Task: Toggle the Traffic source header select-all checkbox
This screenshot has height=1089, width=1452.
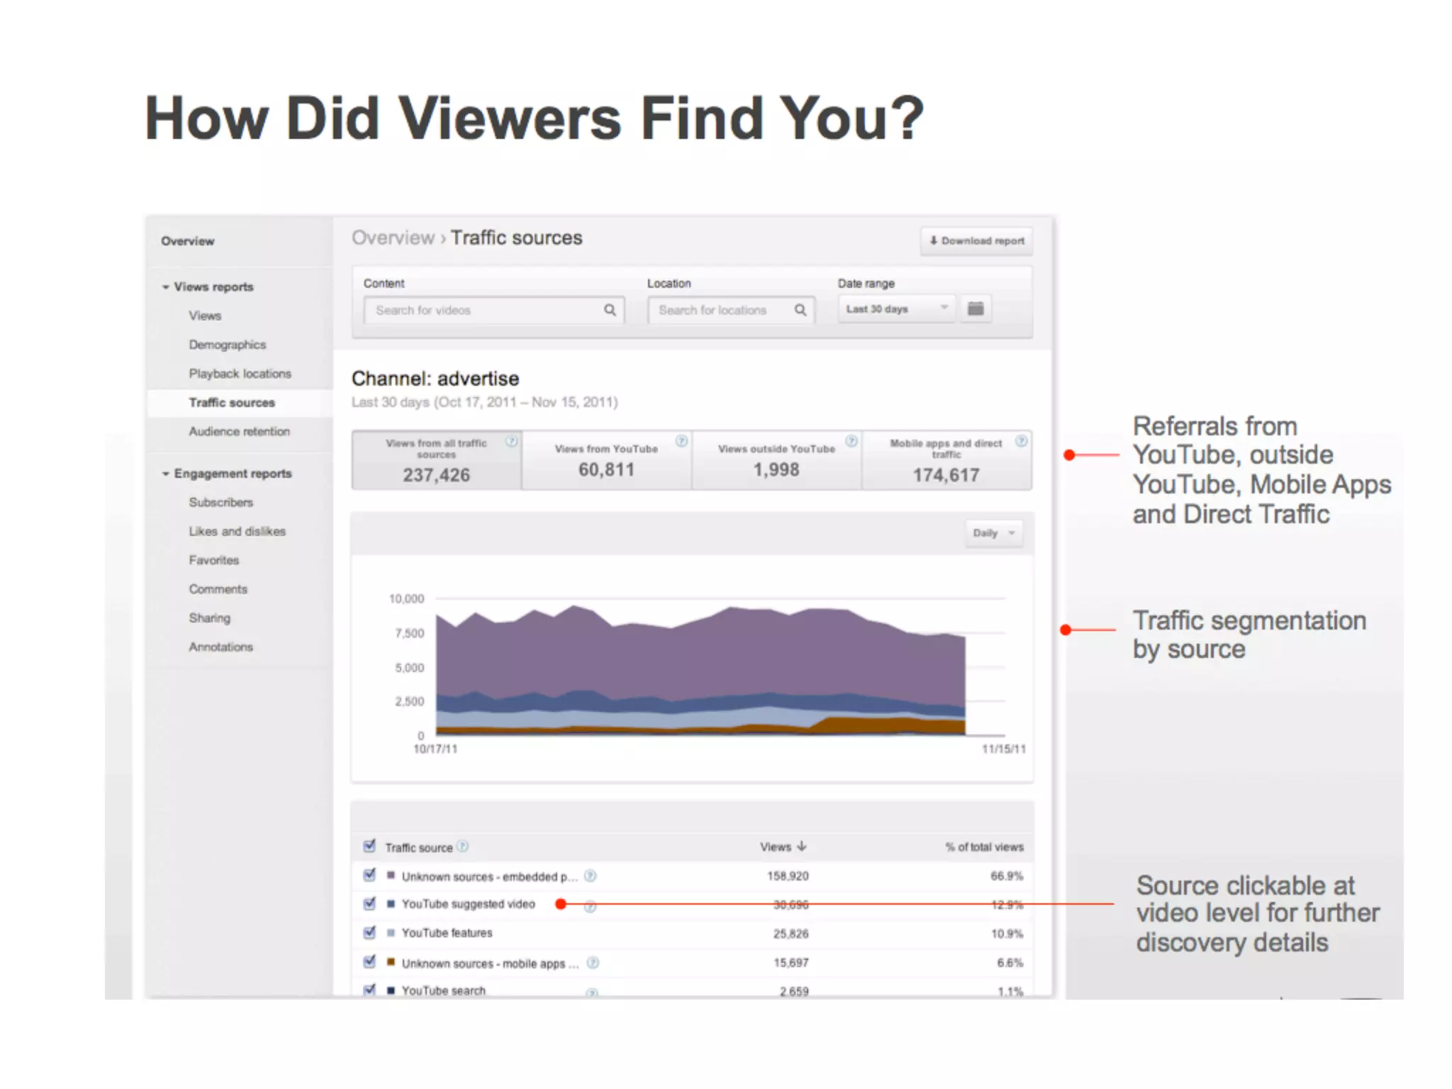Action: tap(369, 846)
